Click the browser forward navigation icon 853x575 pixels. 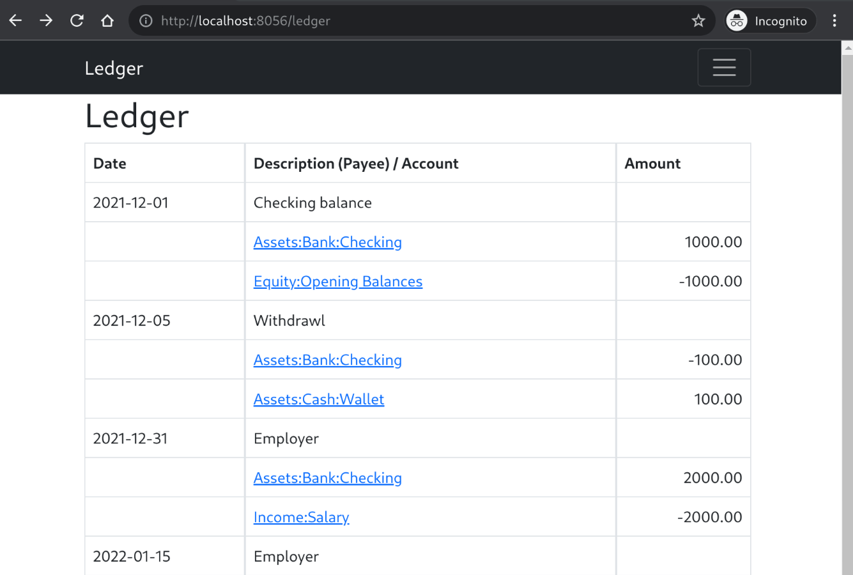click(45, 20)
